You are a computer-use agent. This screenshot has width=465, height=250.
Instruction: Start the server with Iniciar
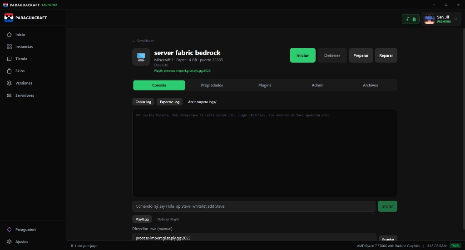pos(302,55)
